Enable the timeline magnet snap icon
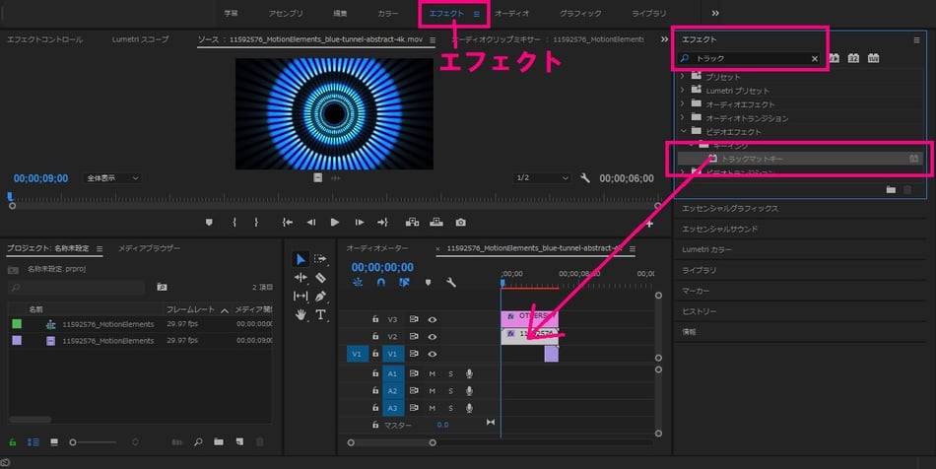Image resolution: width=936 pixels, height=469 pixels. tap(380, 283)
